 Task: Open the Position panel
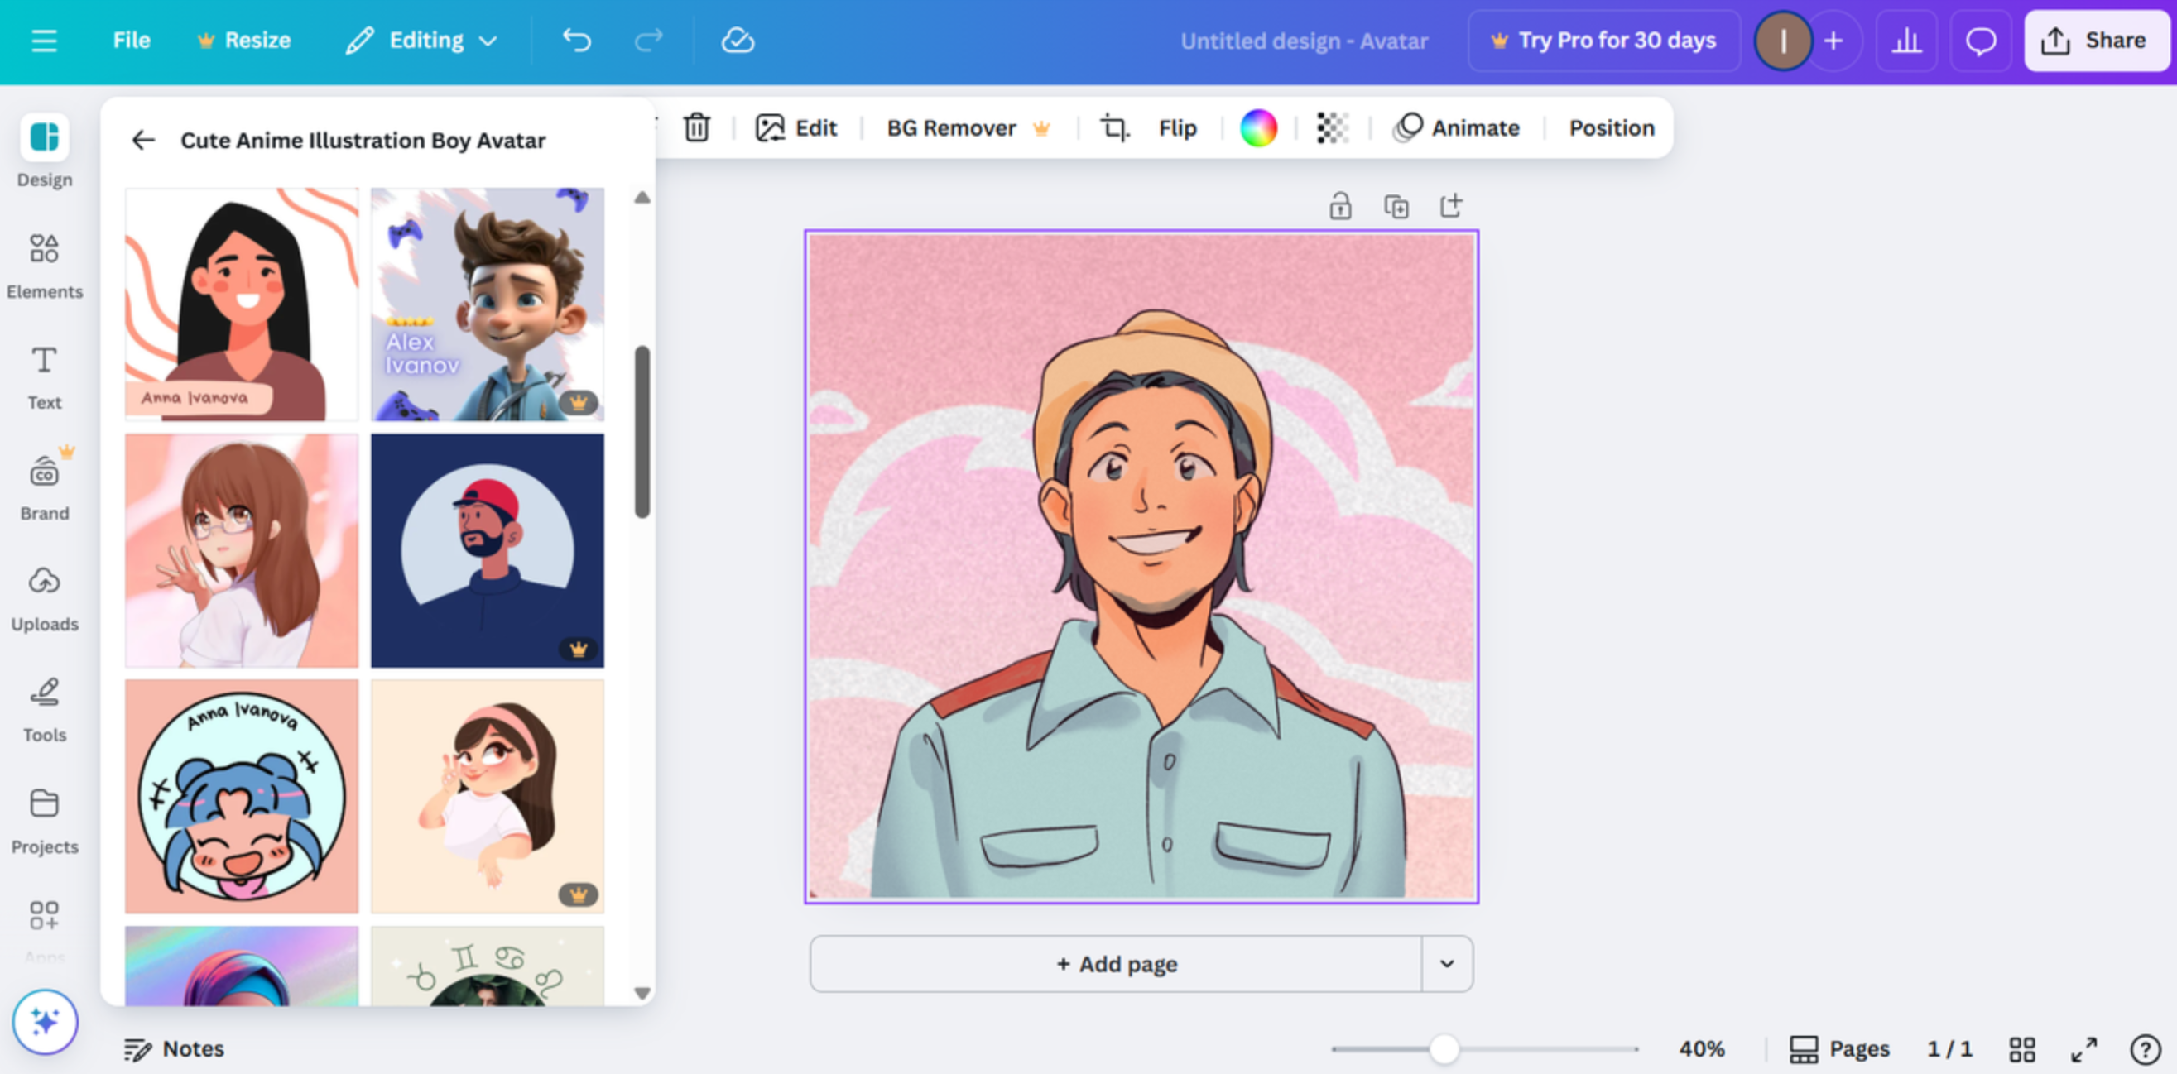[x=1612, y=127]
